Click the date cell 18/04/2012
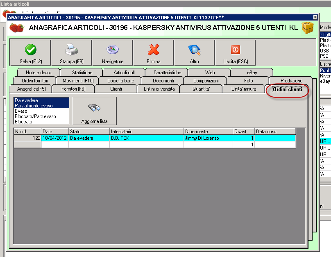Screen dimensions: 331x257 pos(55,138)
